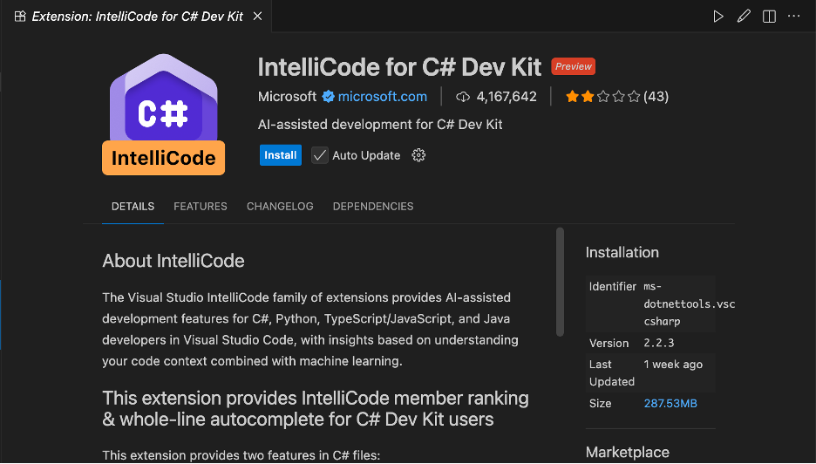Click the Run play icon in editor toolbar
Image resolution: width=816 pixels, height=464 pixels.
pyautogui.click(x=718, y=17)
